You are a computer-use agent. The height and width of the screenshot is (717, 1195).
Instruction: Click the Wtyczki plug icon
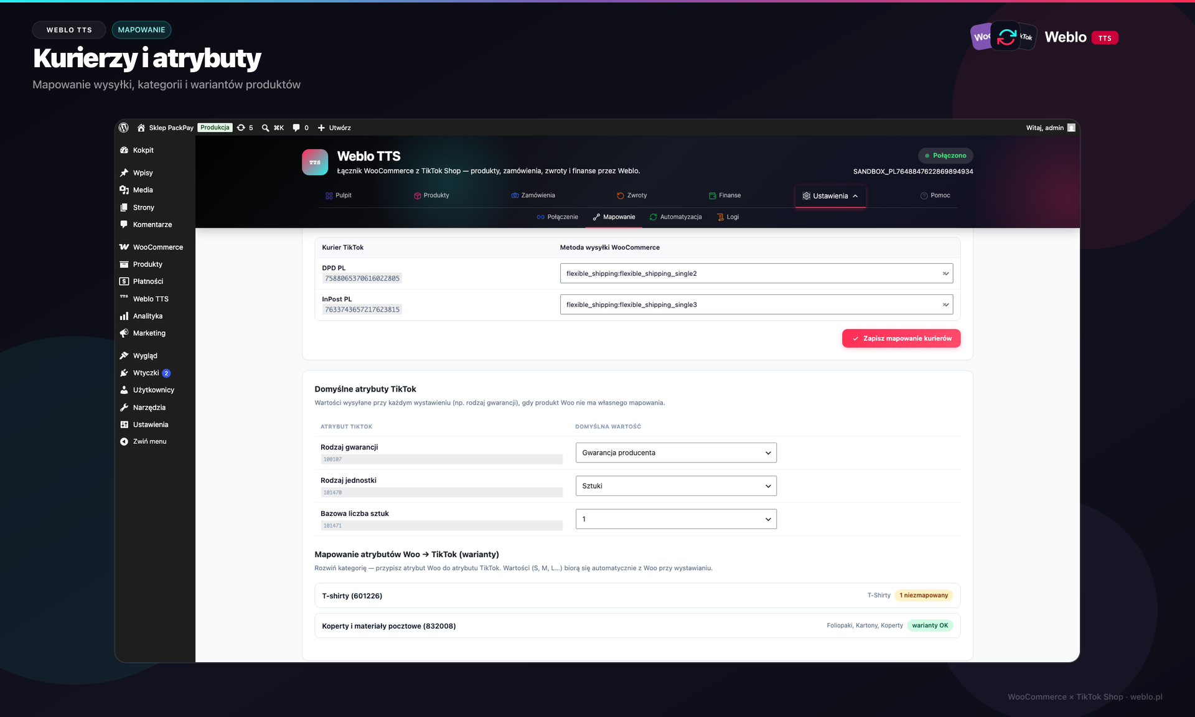[x=124, y=373]
